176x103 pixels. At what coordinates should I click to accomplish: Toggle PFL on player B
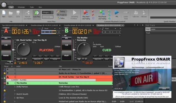pos(67,38)
